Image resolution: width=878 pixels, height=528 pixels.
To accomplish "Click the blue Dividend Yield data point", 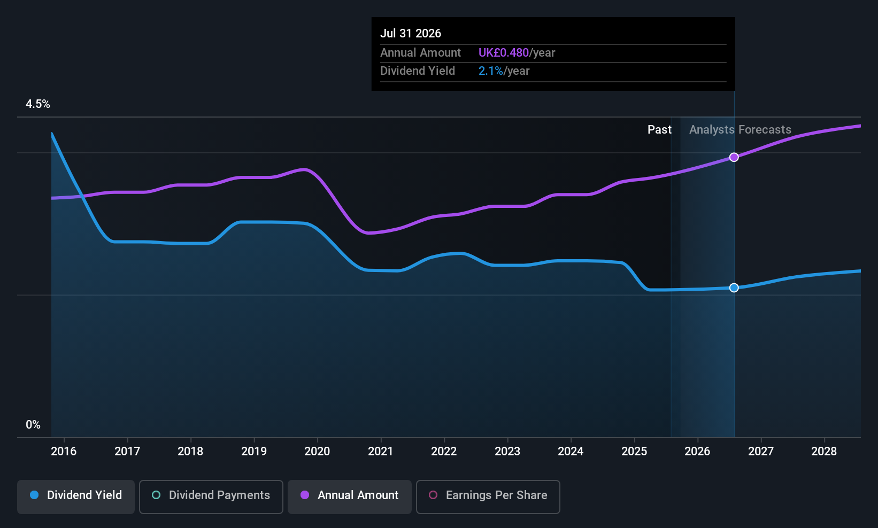I will [x=734, y=288].
